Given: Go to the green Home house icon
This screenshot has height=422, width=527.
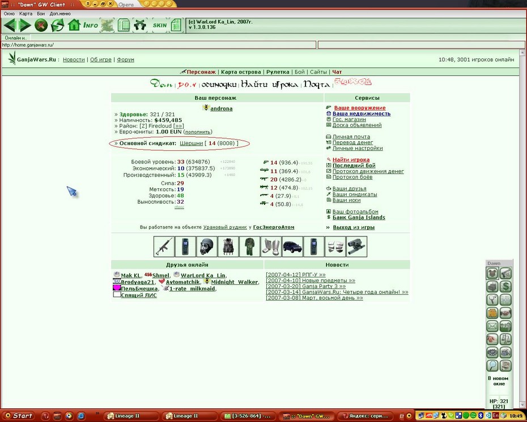Looking at the screenshot, I should point(74,25).
